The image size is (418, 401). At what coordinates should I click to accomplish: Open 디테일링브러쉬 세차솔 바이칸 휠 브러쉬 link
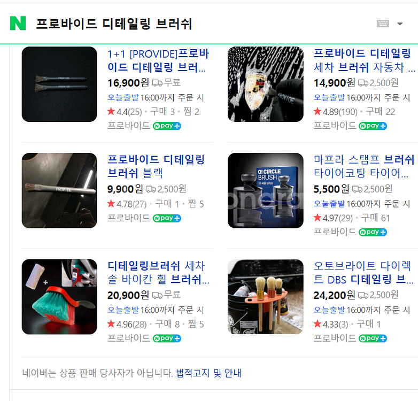tap(158, 273)
